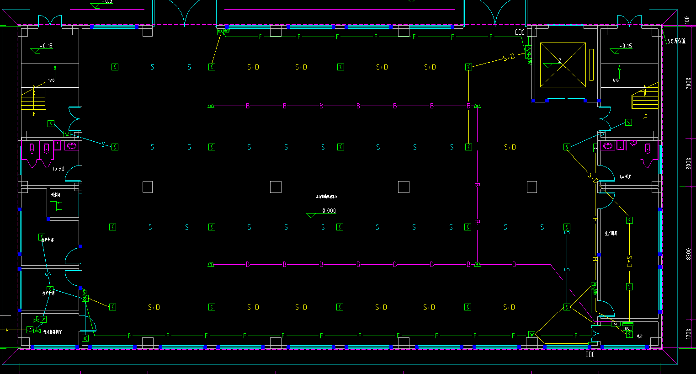Click the '1# 男卫' room label
This screenshot has height=374, width=696.
(625, 177)
